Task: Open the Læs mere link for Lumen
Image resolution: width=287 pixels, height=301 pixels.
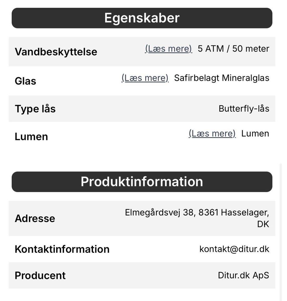Action: [212, 134]
